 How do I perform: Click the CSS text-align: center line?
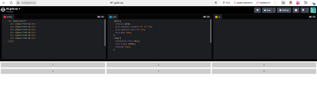pos(125,44)
